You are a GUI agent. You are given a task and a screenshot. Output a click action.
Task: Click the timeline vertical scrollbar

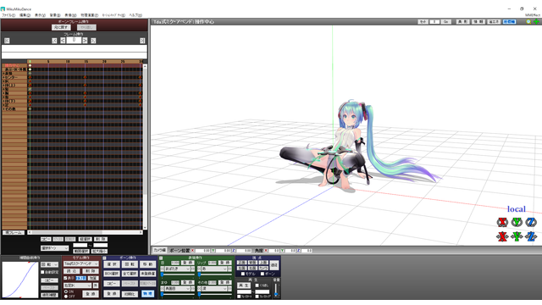tap(145, 147)
